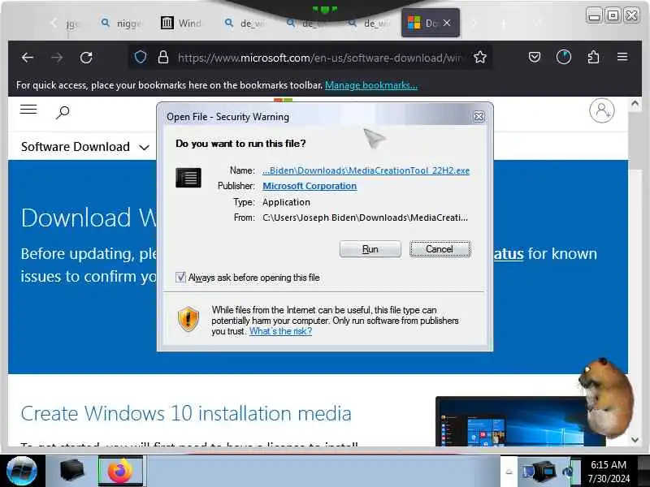Click the Microsoft account sign-in icon
Viewport: 650px width, 487px height.
(x=602, y=110)
